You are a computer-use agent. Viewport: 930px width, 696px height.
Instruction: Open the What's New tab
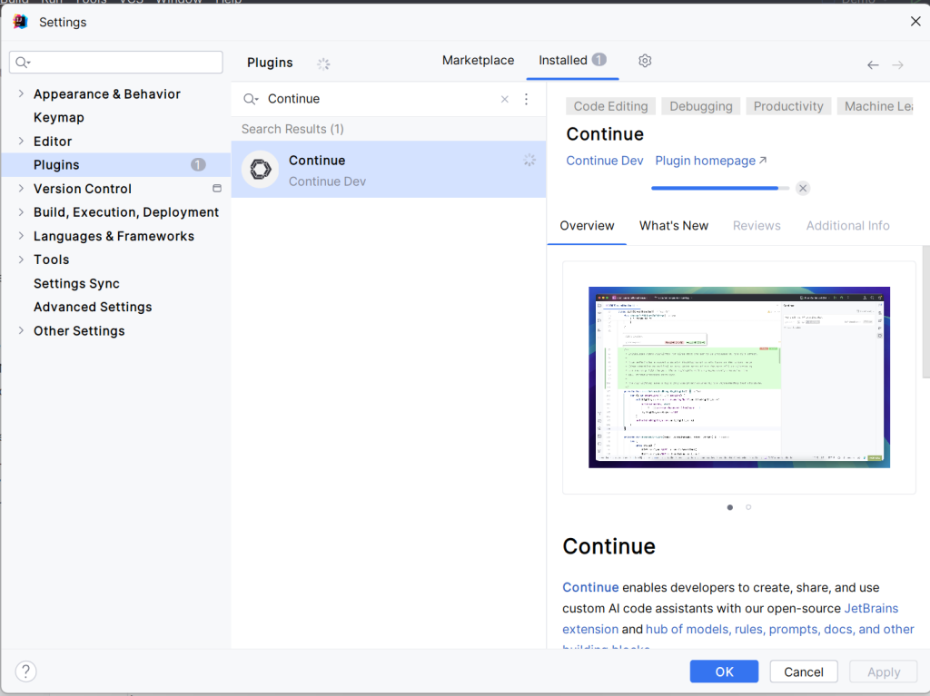tap(673, 225)
